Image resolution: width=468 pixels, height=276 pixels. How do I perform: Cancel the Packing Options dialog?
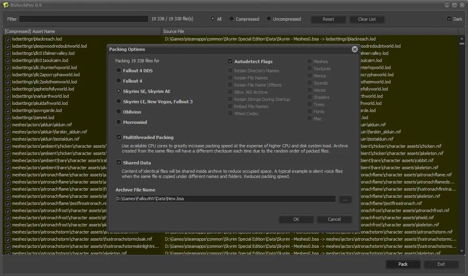click(x=334, y=219)
